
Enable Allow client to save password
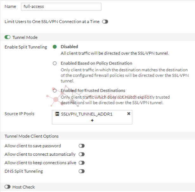[x=81, y=146]
